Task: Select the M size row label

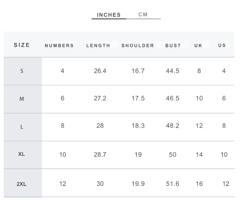Action: tap(22, 99)
